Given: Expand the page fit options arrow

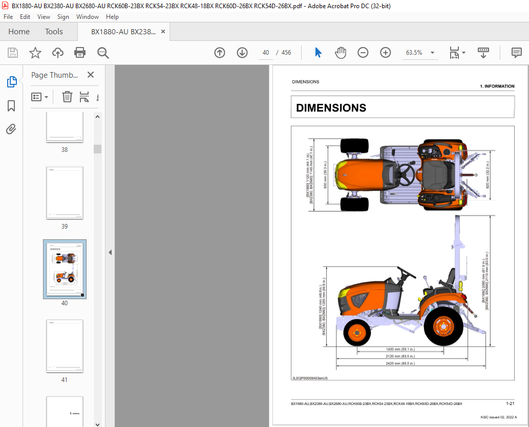Looking at the screenshot, I should pos(463,53).
